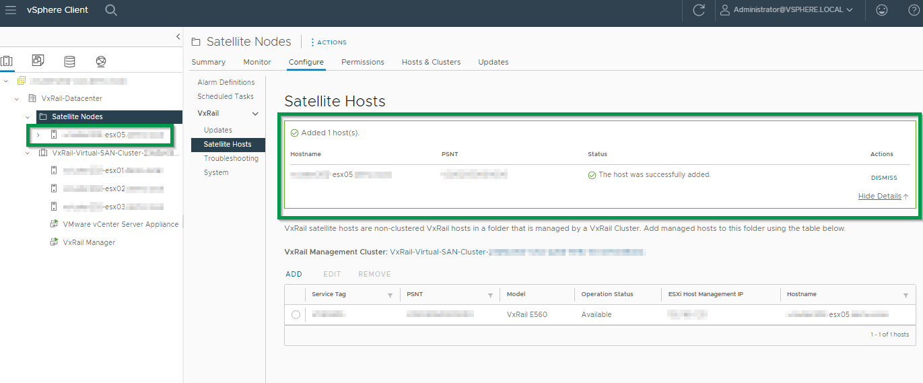Select the VxRail E560 row radio button
923x383 pixels.
click(x=296, y=314)
